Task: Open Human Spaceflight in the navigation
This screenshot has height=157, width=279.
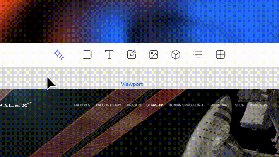Action: click(x=187, y=105)
